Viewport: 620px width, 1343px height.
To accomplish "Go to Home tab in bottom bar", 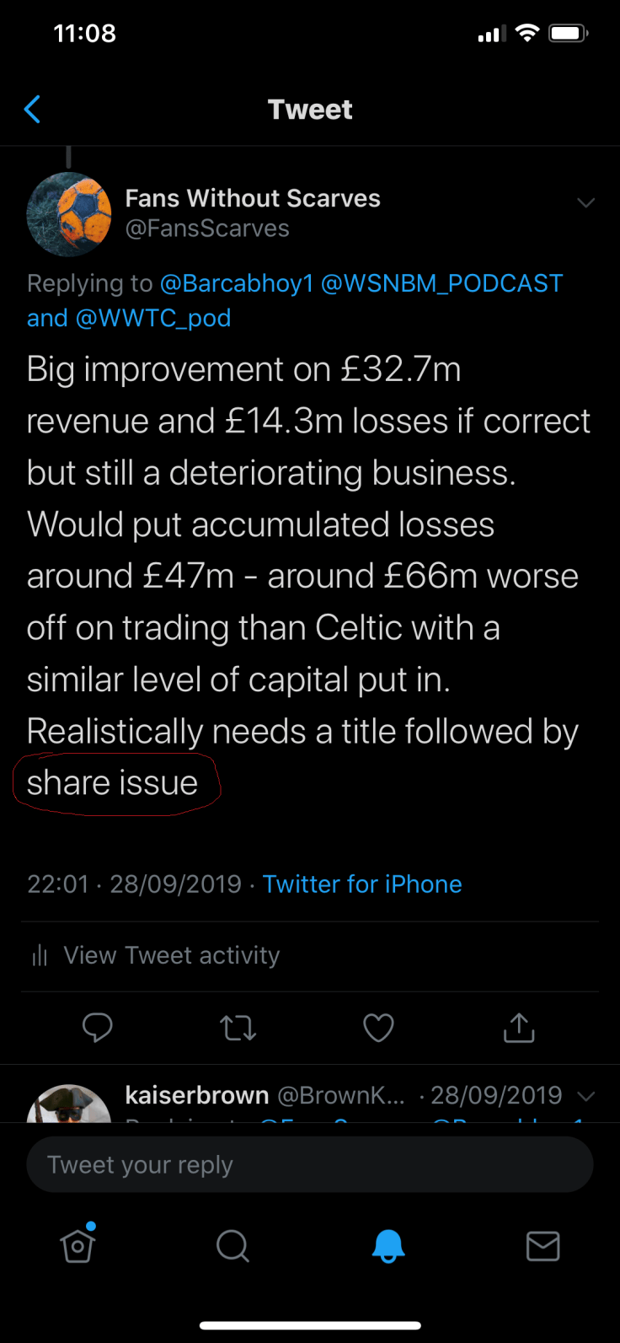I will (x=77, y=1245).
